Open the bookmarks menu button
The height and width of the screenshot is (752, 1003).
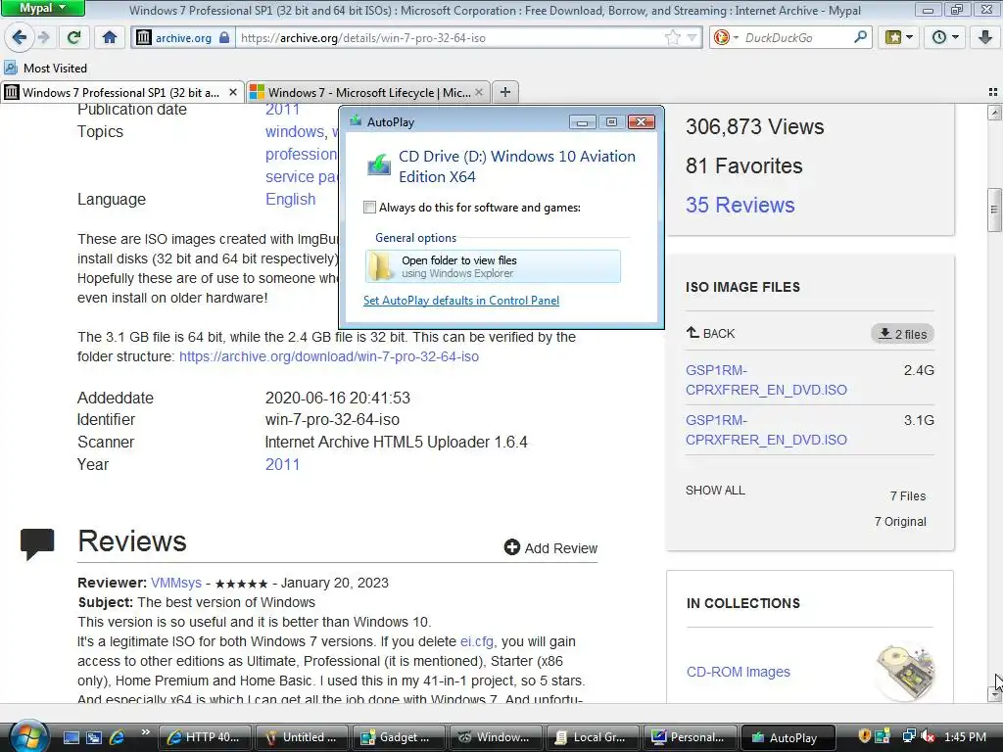point(899,38)
